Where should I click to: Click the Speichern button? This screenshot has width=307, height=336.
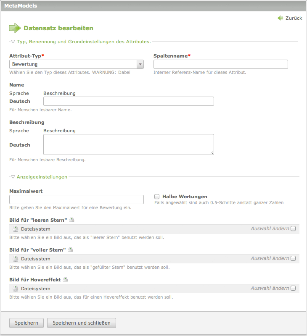pyautogui.click(x=26, y=323)
